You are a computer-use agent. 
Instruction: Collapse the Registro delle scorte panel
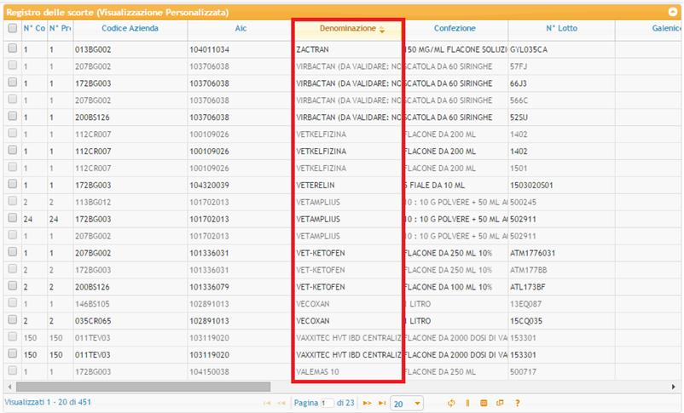tap(673, 12)
